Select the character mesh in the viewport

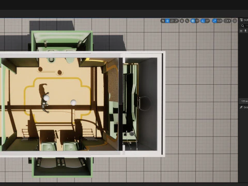[45, 104]
